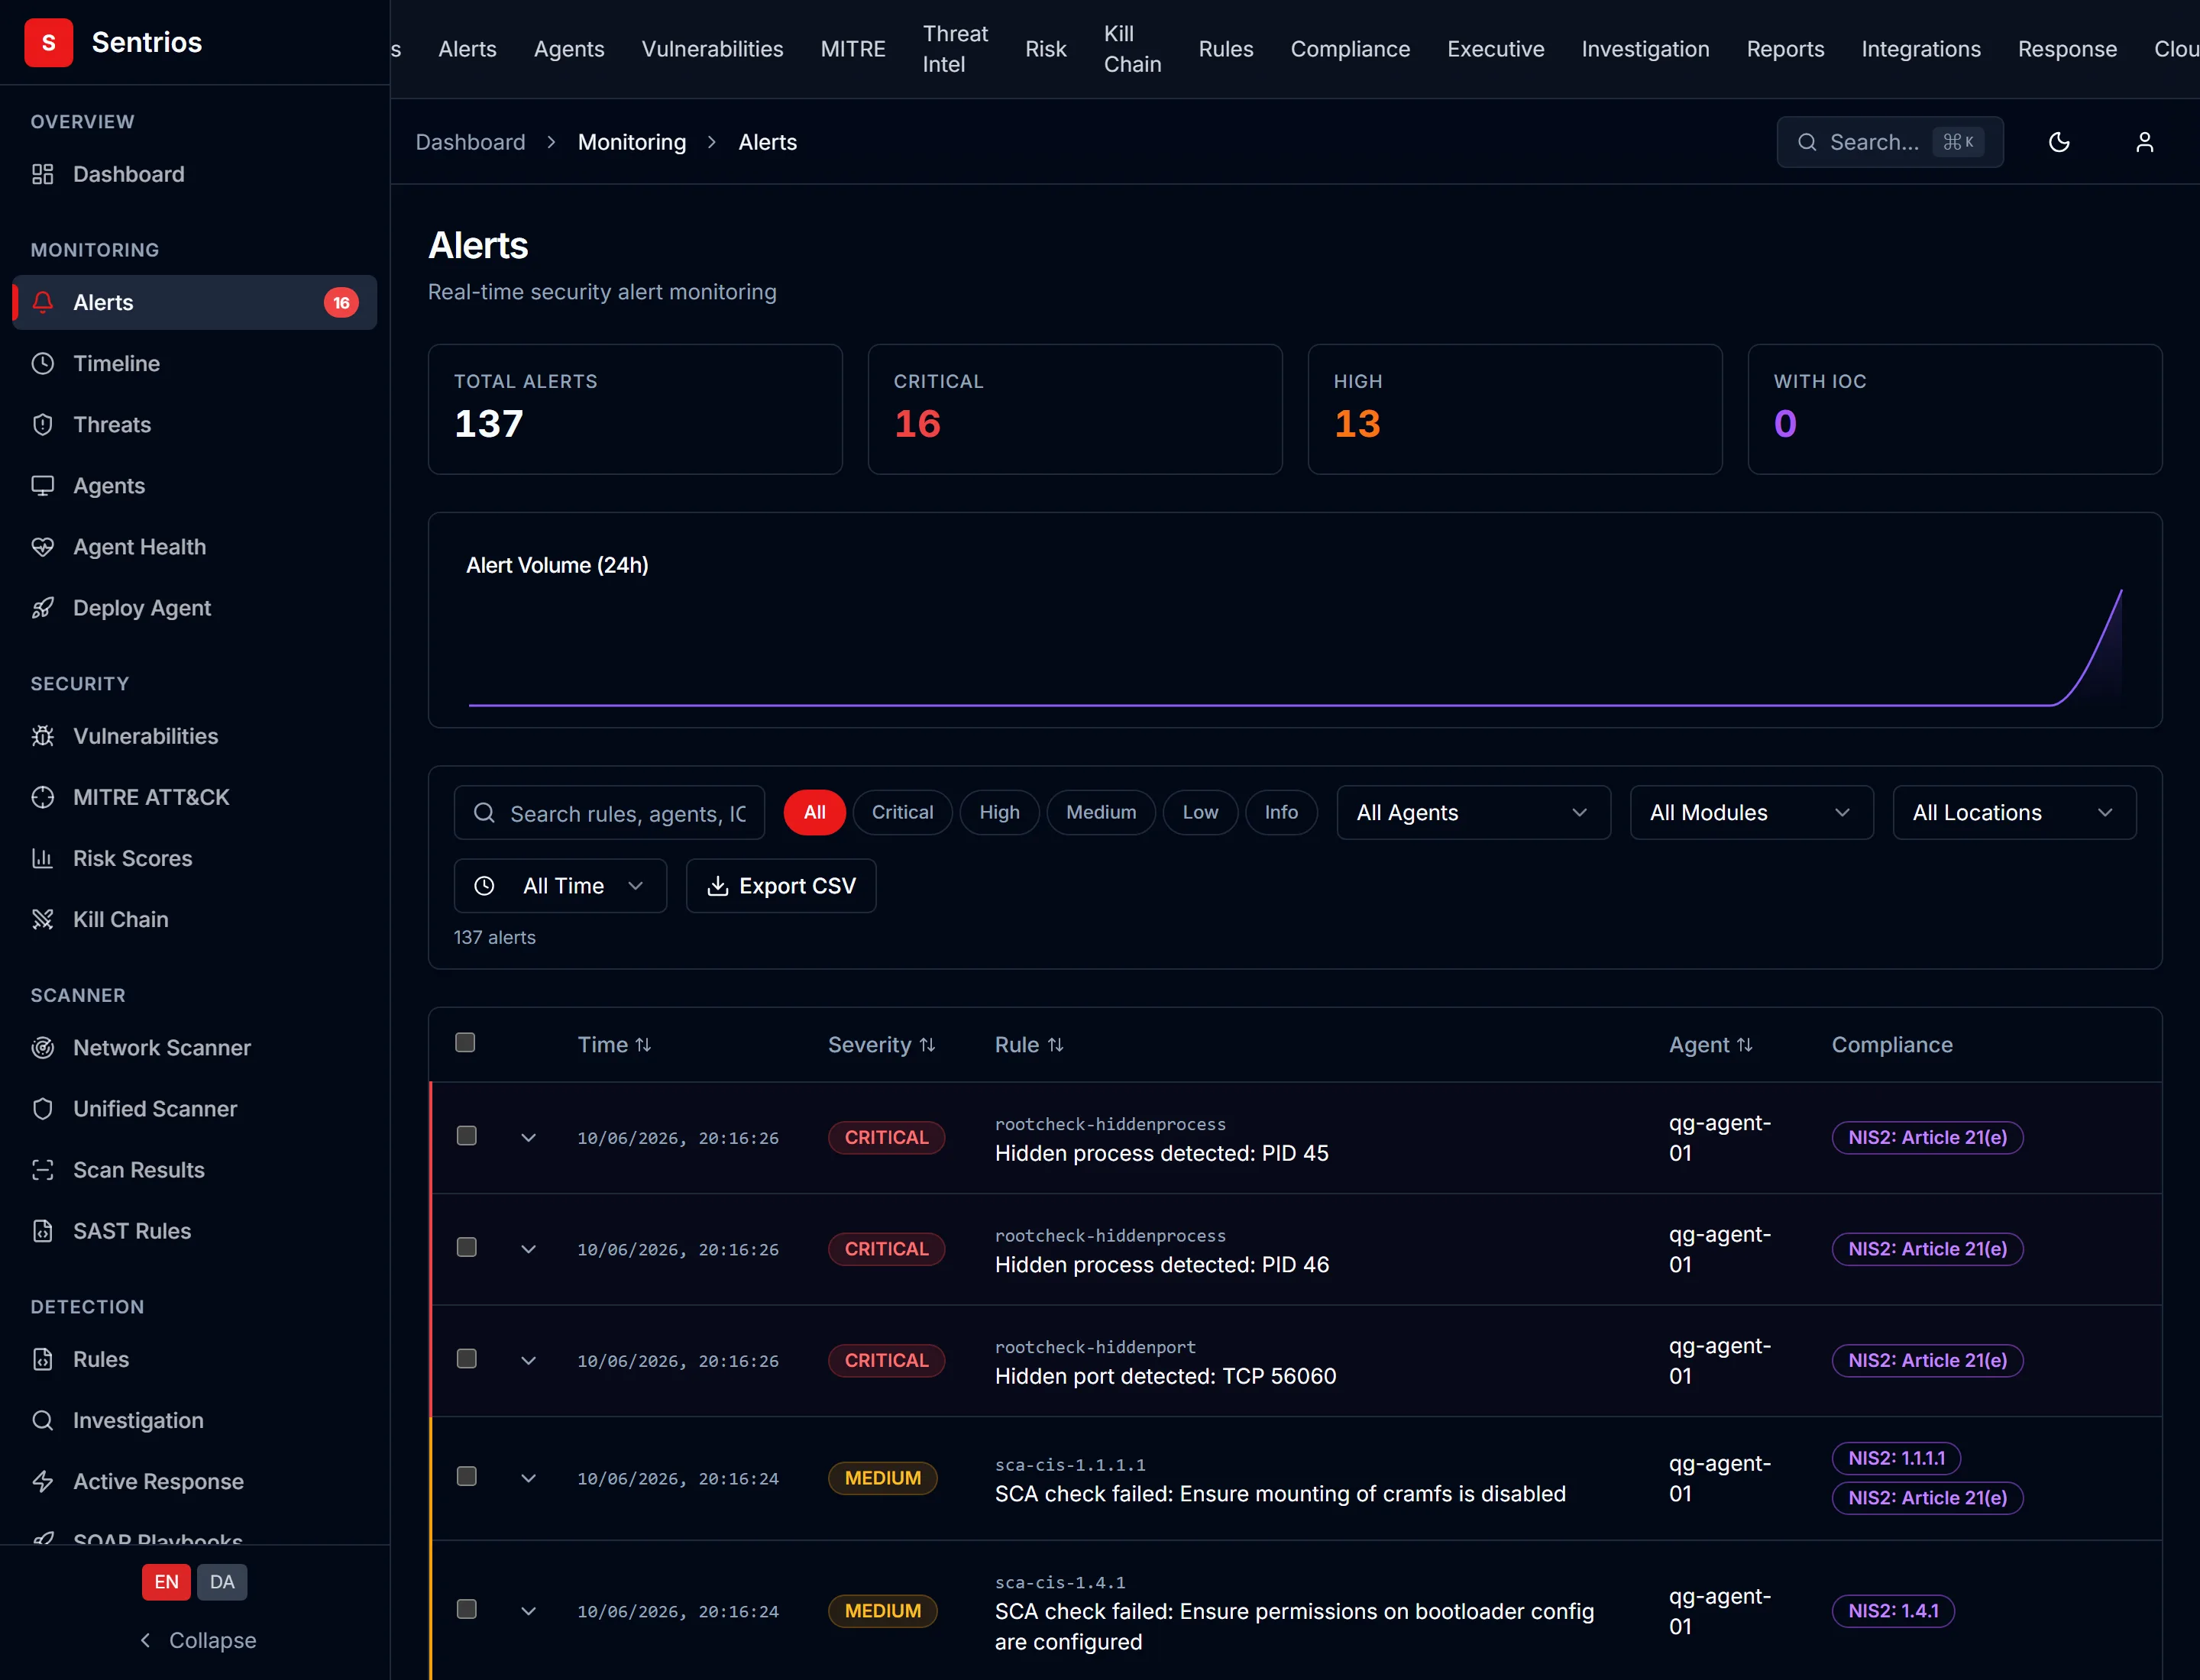This screenshot has width=2200, height=1680.
Task: Check the cramfs SCA check row
Action: [466, 1476]
